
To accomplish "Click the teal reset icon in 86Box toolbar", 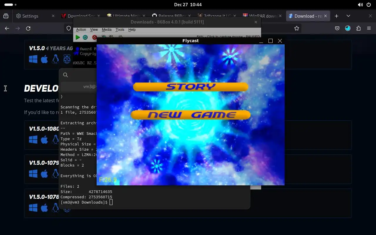I will [x=85, y=37].
